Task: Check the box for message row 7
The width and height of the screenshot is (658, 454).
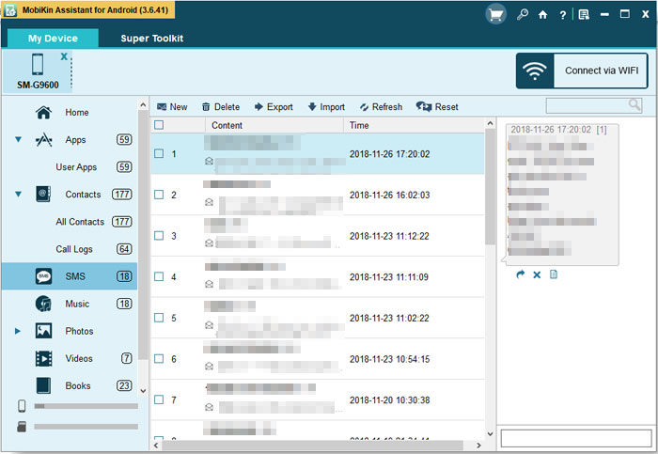Action: click(159, 399)
